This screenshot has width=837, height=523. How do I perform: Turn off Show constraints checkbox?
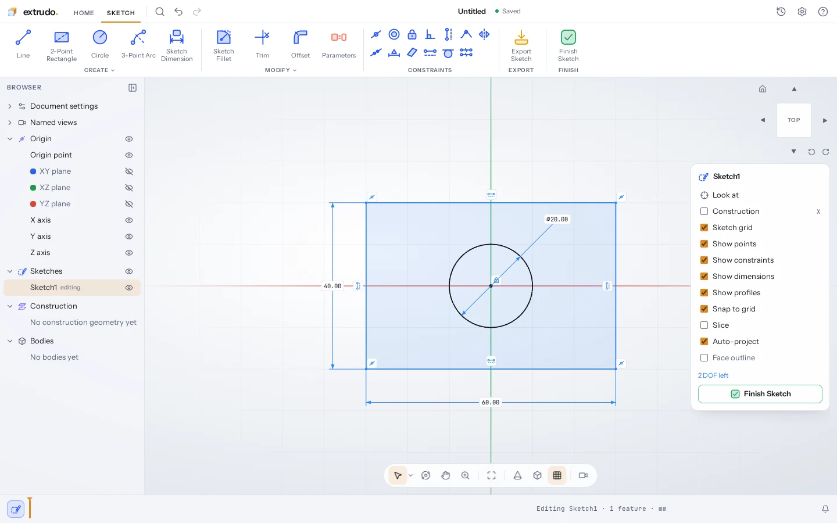(x=704, y=260)
